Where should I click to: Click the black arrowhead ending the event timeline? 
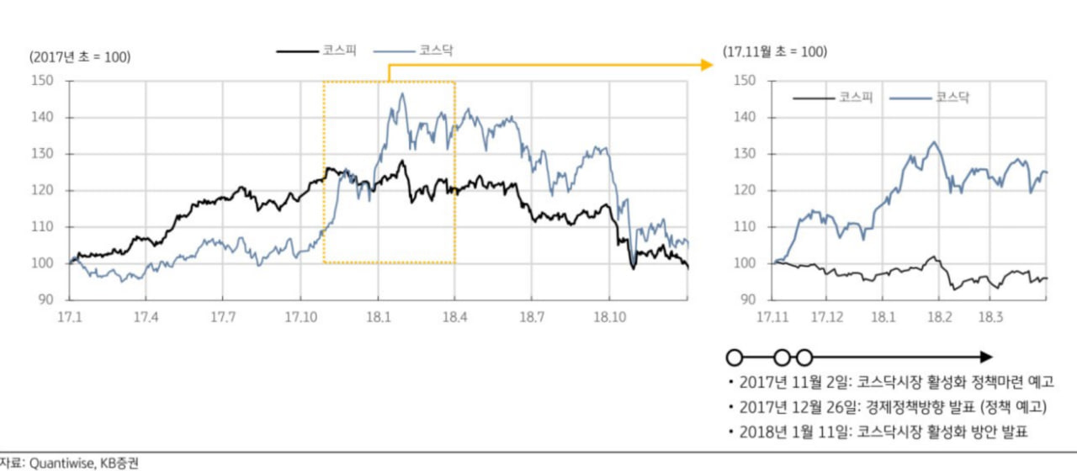coord(986,357)
